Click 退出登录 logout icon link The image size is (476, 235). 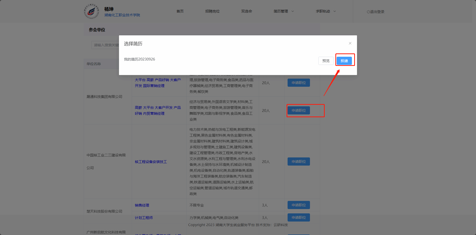pos(376,12)
